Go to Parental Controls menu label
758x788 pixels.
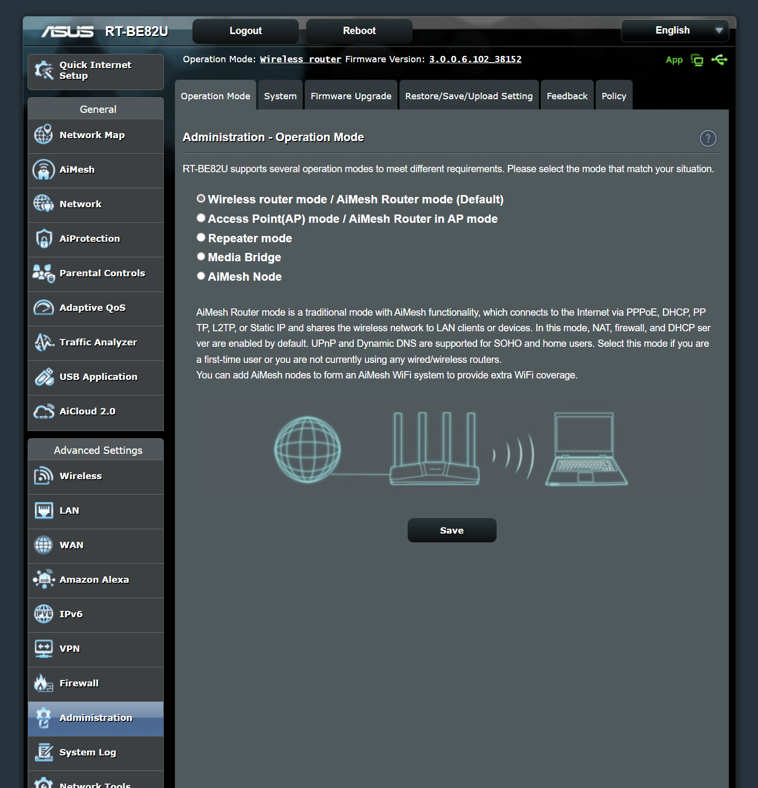pos(102,273)
